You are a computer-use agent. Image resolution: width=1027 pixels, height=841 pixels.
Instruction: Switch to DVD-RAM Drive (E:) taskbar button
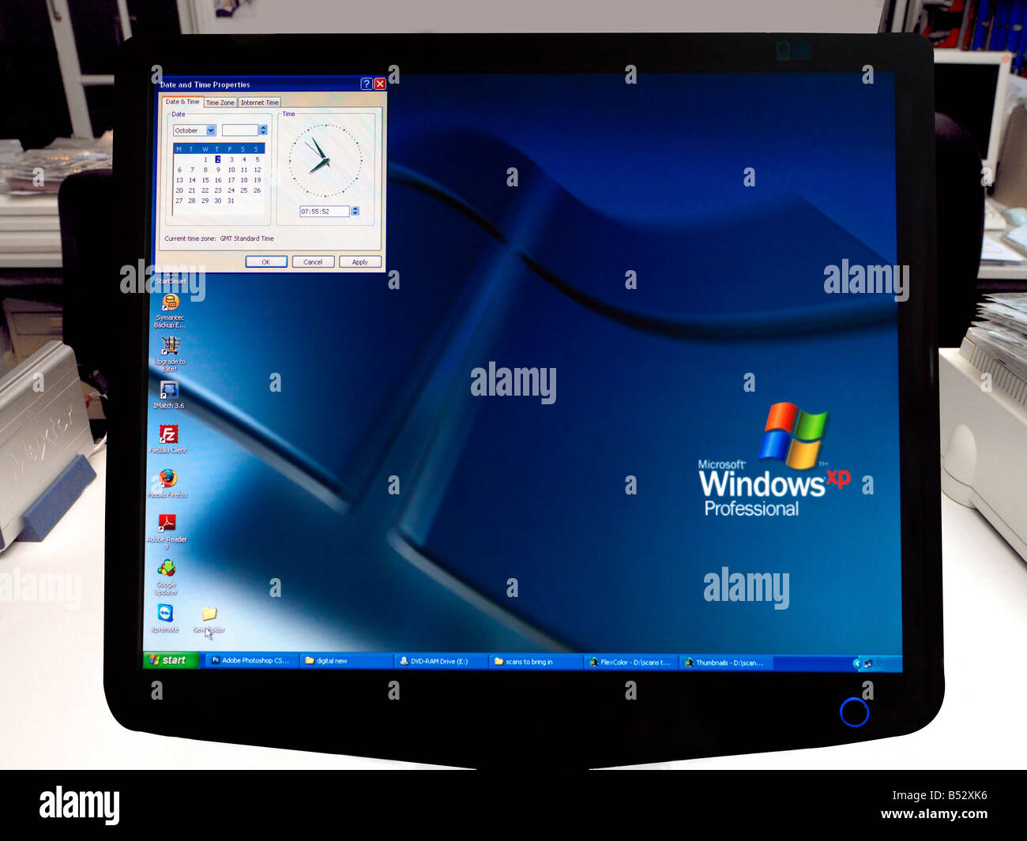click(x=441, y=662)
